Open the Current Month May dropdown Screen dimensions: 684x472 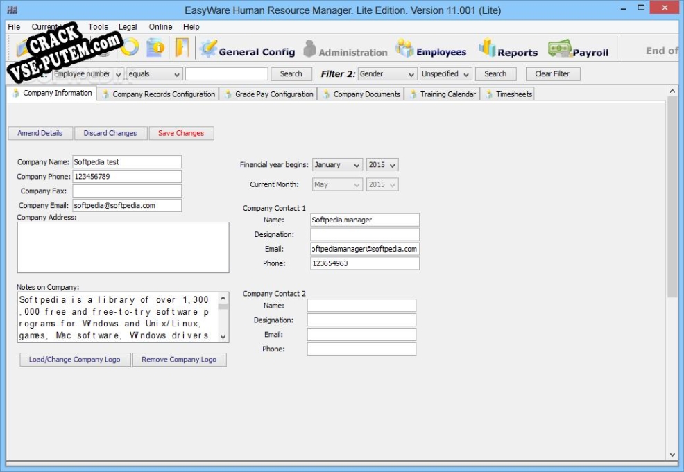pos(337,184)
